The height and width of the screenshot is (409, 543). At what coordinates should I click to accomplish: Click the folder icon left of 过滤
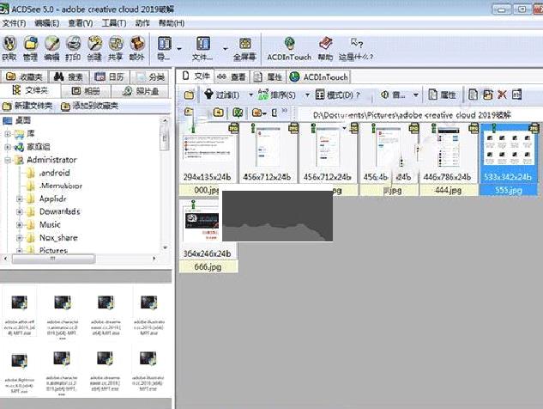[x=189, y=95]
